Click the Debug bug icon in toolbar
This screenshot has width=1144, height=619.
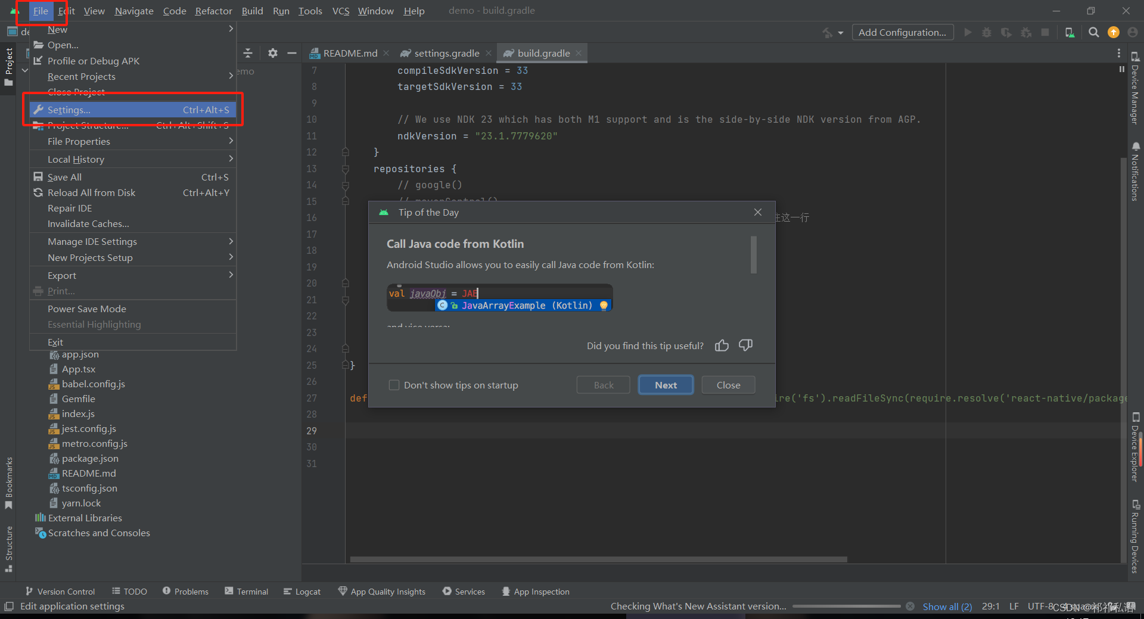[x=987, y=32]
